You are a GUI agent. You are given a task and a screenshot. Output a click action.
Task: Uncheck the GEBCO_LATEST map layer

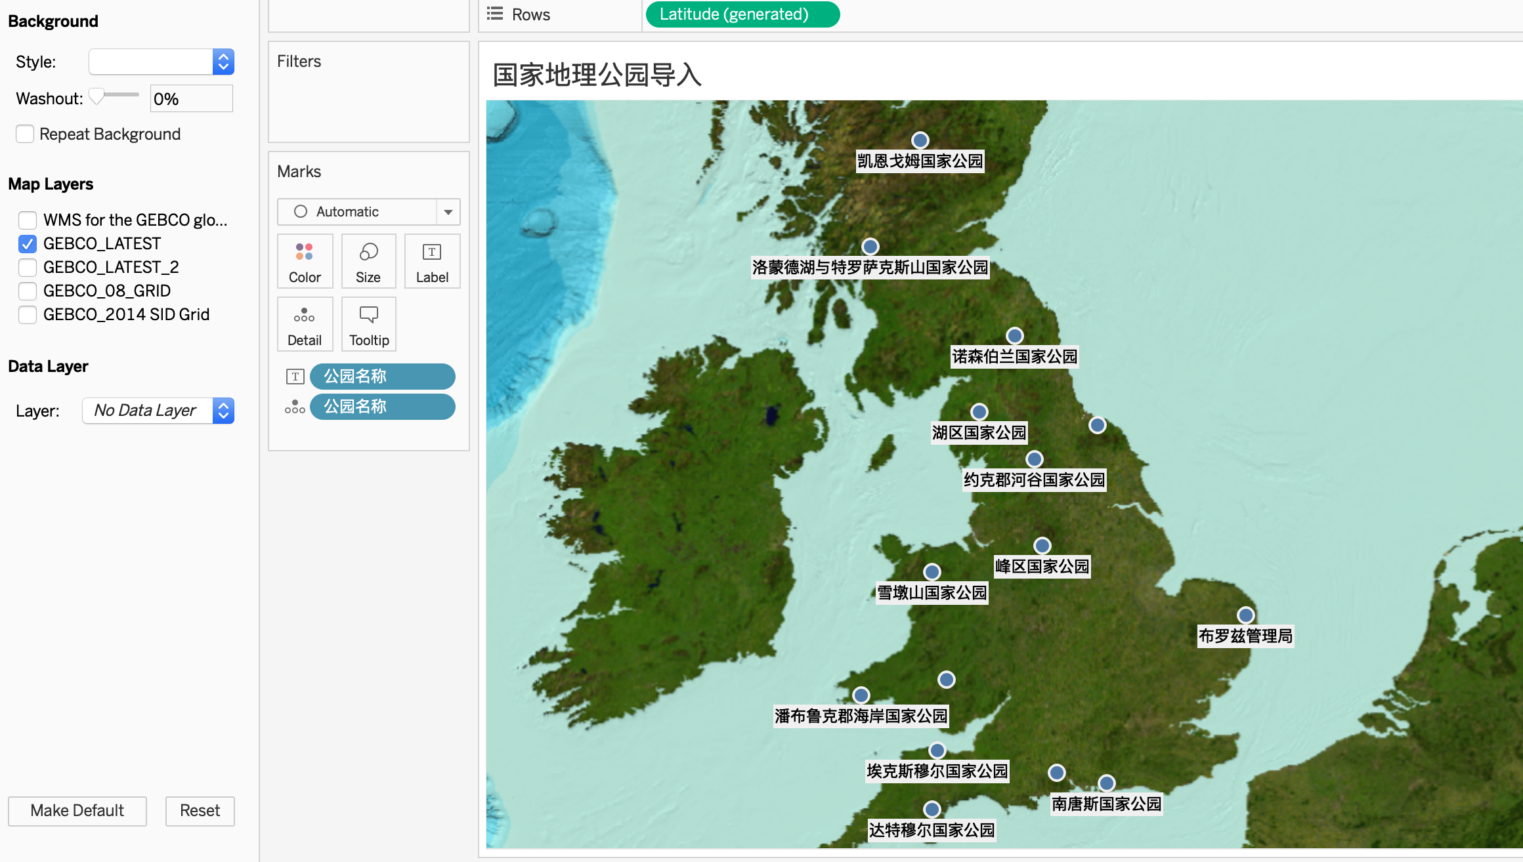pyautogui.click(x=28, y=244)
